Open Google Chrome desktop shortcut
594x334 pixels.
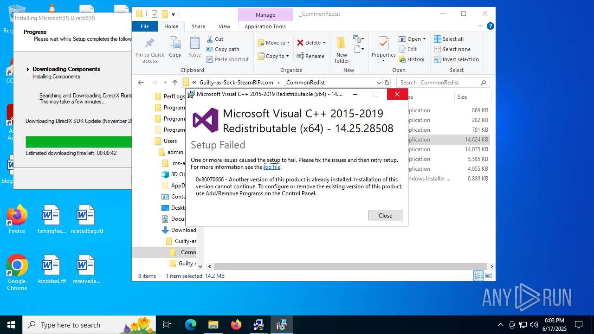(x=17, y=272)
